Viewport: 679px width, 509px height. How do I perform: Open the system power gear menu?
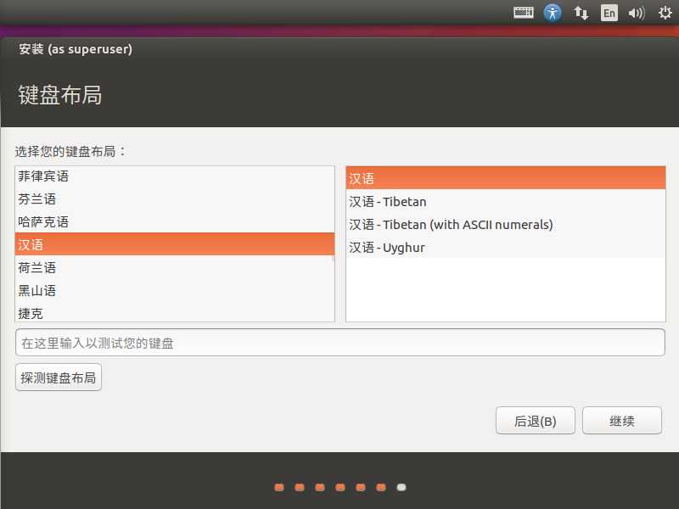coord(665,13)
